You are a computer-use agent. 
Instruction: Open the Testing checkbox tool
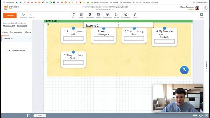tap(126, 15)
